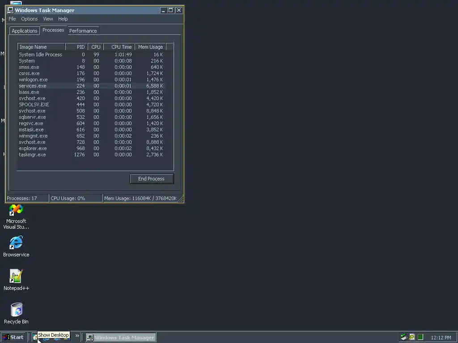Close the Windows Task Manager window
The width and height of the screenshot is (458, 343).
tap(179, 10)
